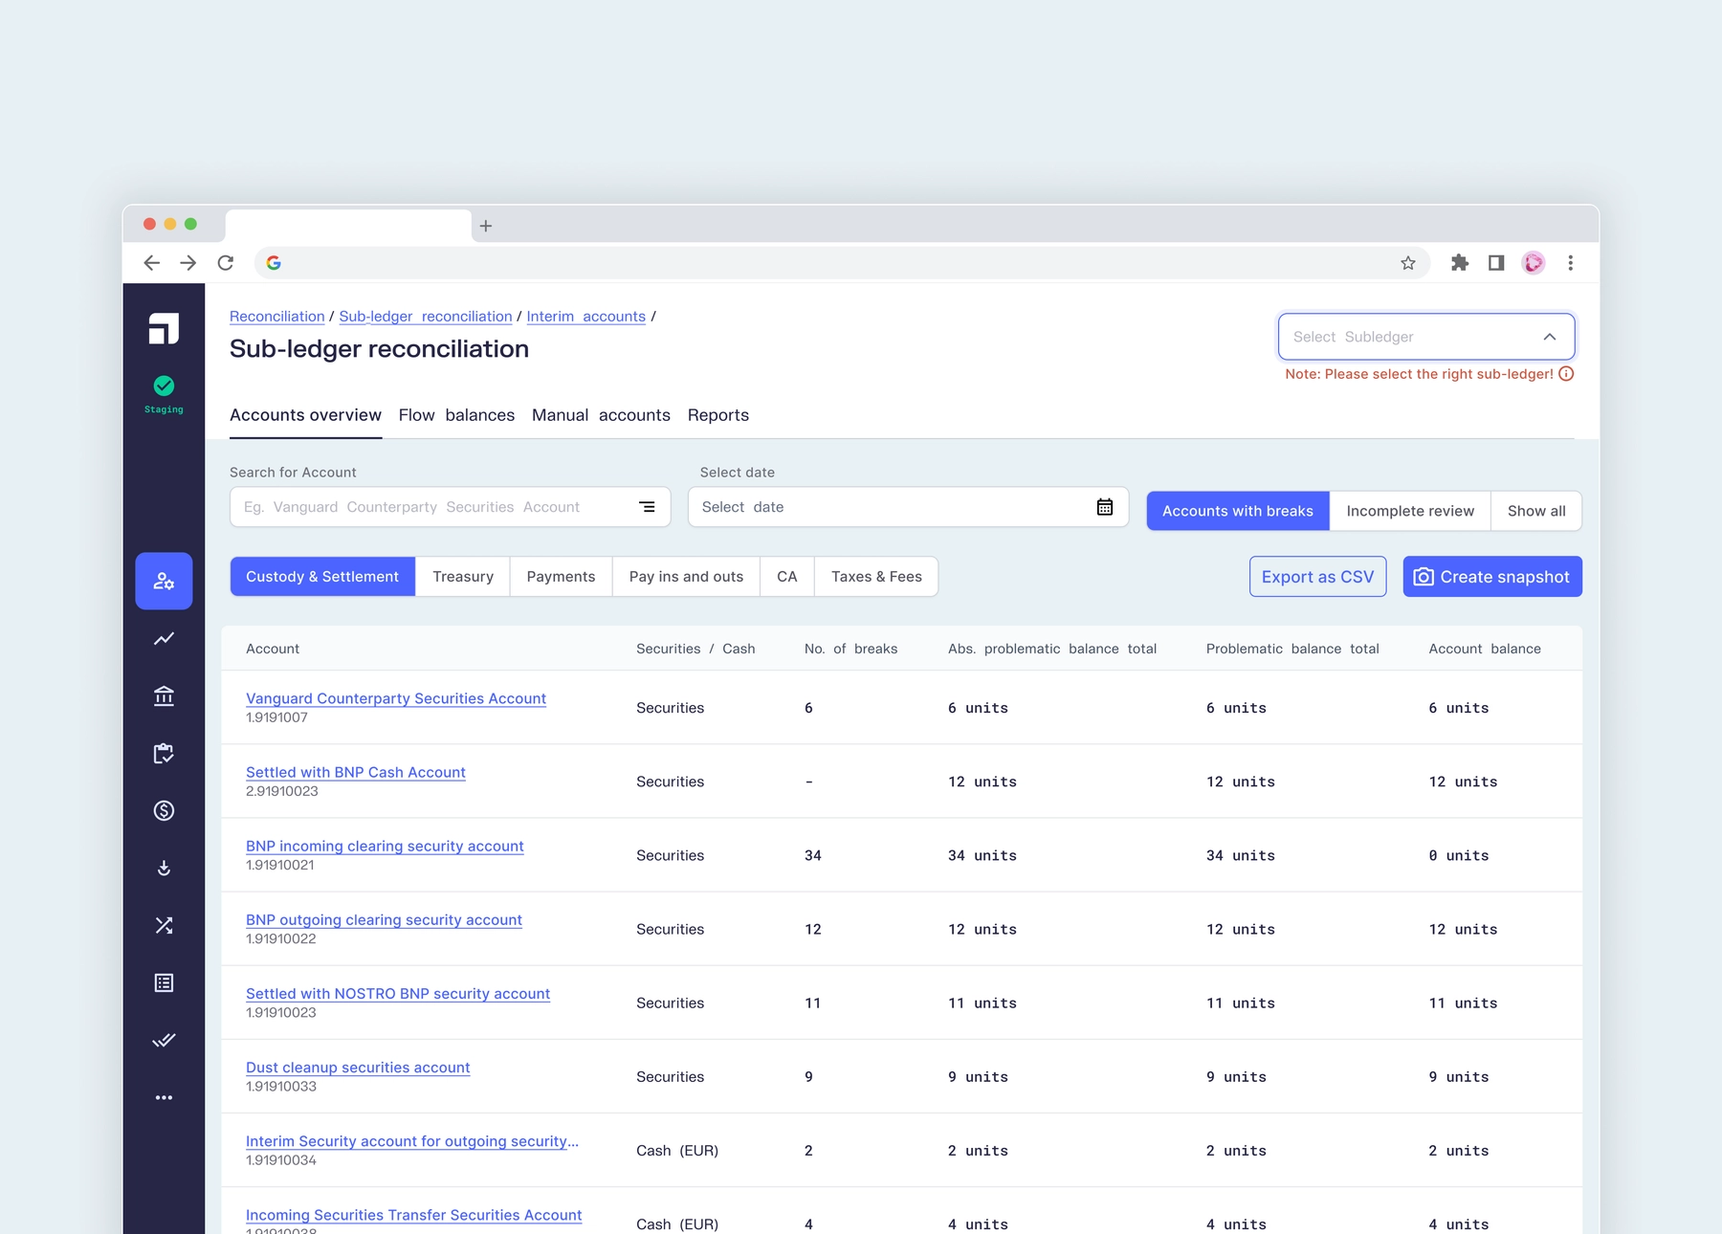The width and height of the screenshot is (1722, 1234).
Task: Select Payments category
Action: [561, 577]
